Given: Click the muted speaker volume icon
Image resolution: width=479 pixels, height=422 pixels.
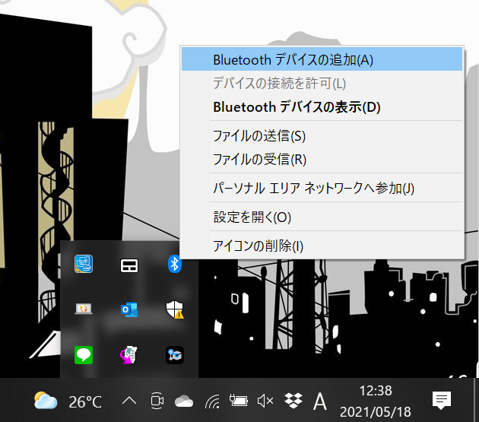Looking at the screenshot, I should (265, 401).
